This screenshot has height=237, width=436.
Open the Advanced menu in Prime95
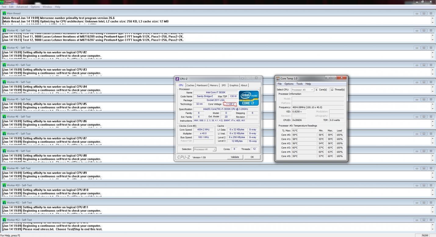point(22,7)
